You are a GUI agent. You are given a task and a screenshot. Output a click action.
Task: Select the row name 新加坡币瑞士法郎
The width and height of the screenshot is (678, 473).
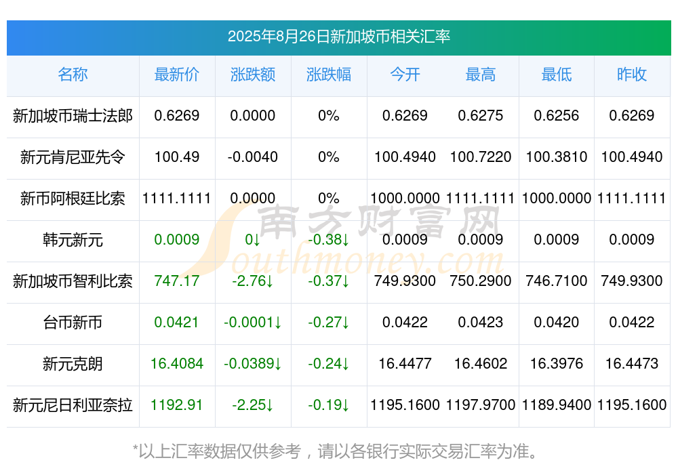pos(73,116)
